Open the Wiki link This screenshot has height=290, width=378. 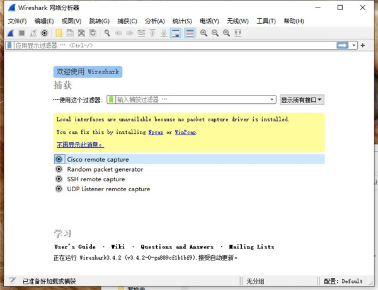(118, 247)
